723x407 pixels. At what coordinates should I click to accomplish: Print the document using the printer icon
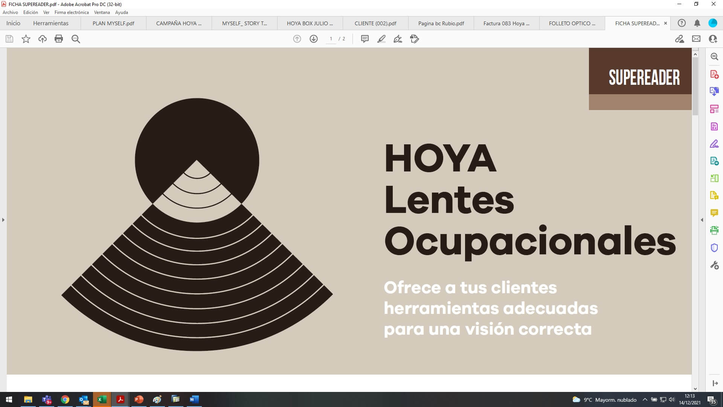[59, 39]
